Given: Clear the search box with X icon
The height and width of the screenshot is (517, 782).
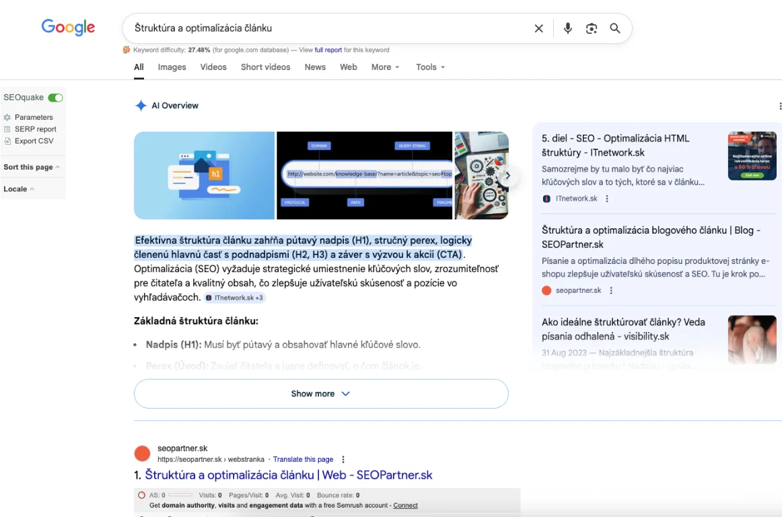Looking at the screenshot, I should coord(538,28).
